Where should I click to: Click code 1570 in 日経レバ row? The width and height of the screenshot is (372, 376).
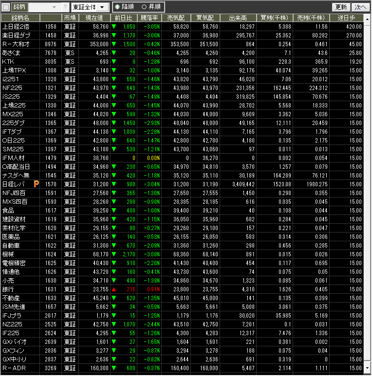pyautogui.click(x=51, y=184)
